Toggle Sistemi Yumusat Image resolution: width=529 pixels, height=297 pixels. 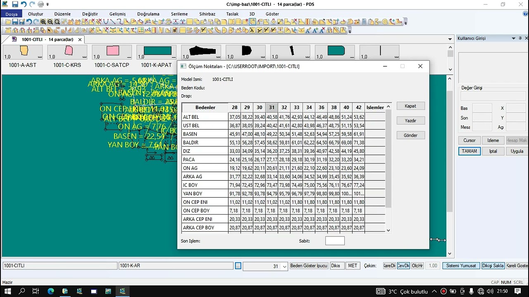coord(461,266)
